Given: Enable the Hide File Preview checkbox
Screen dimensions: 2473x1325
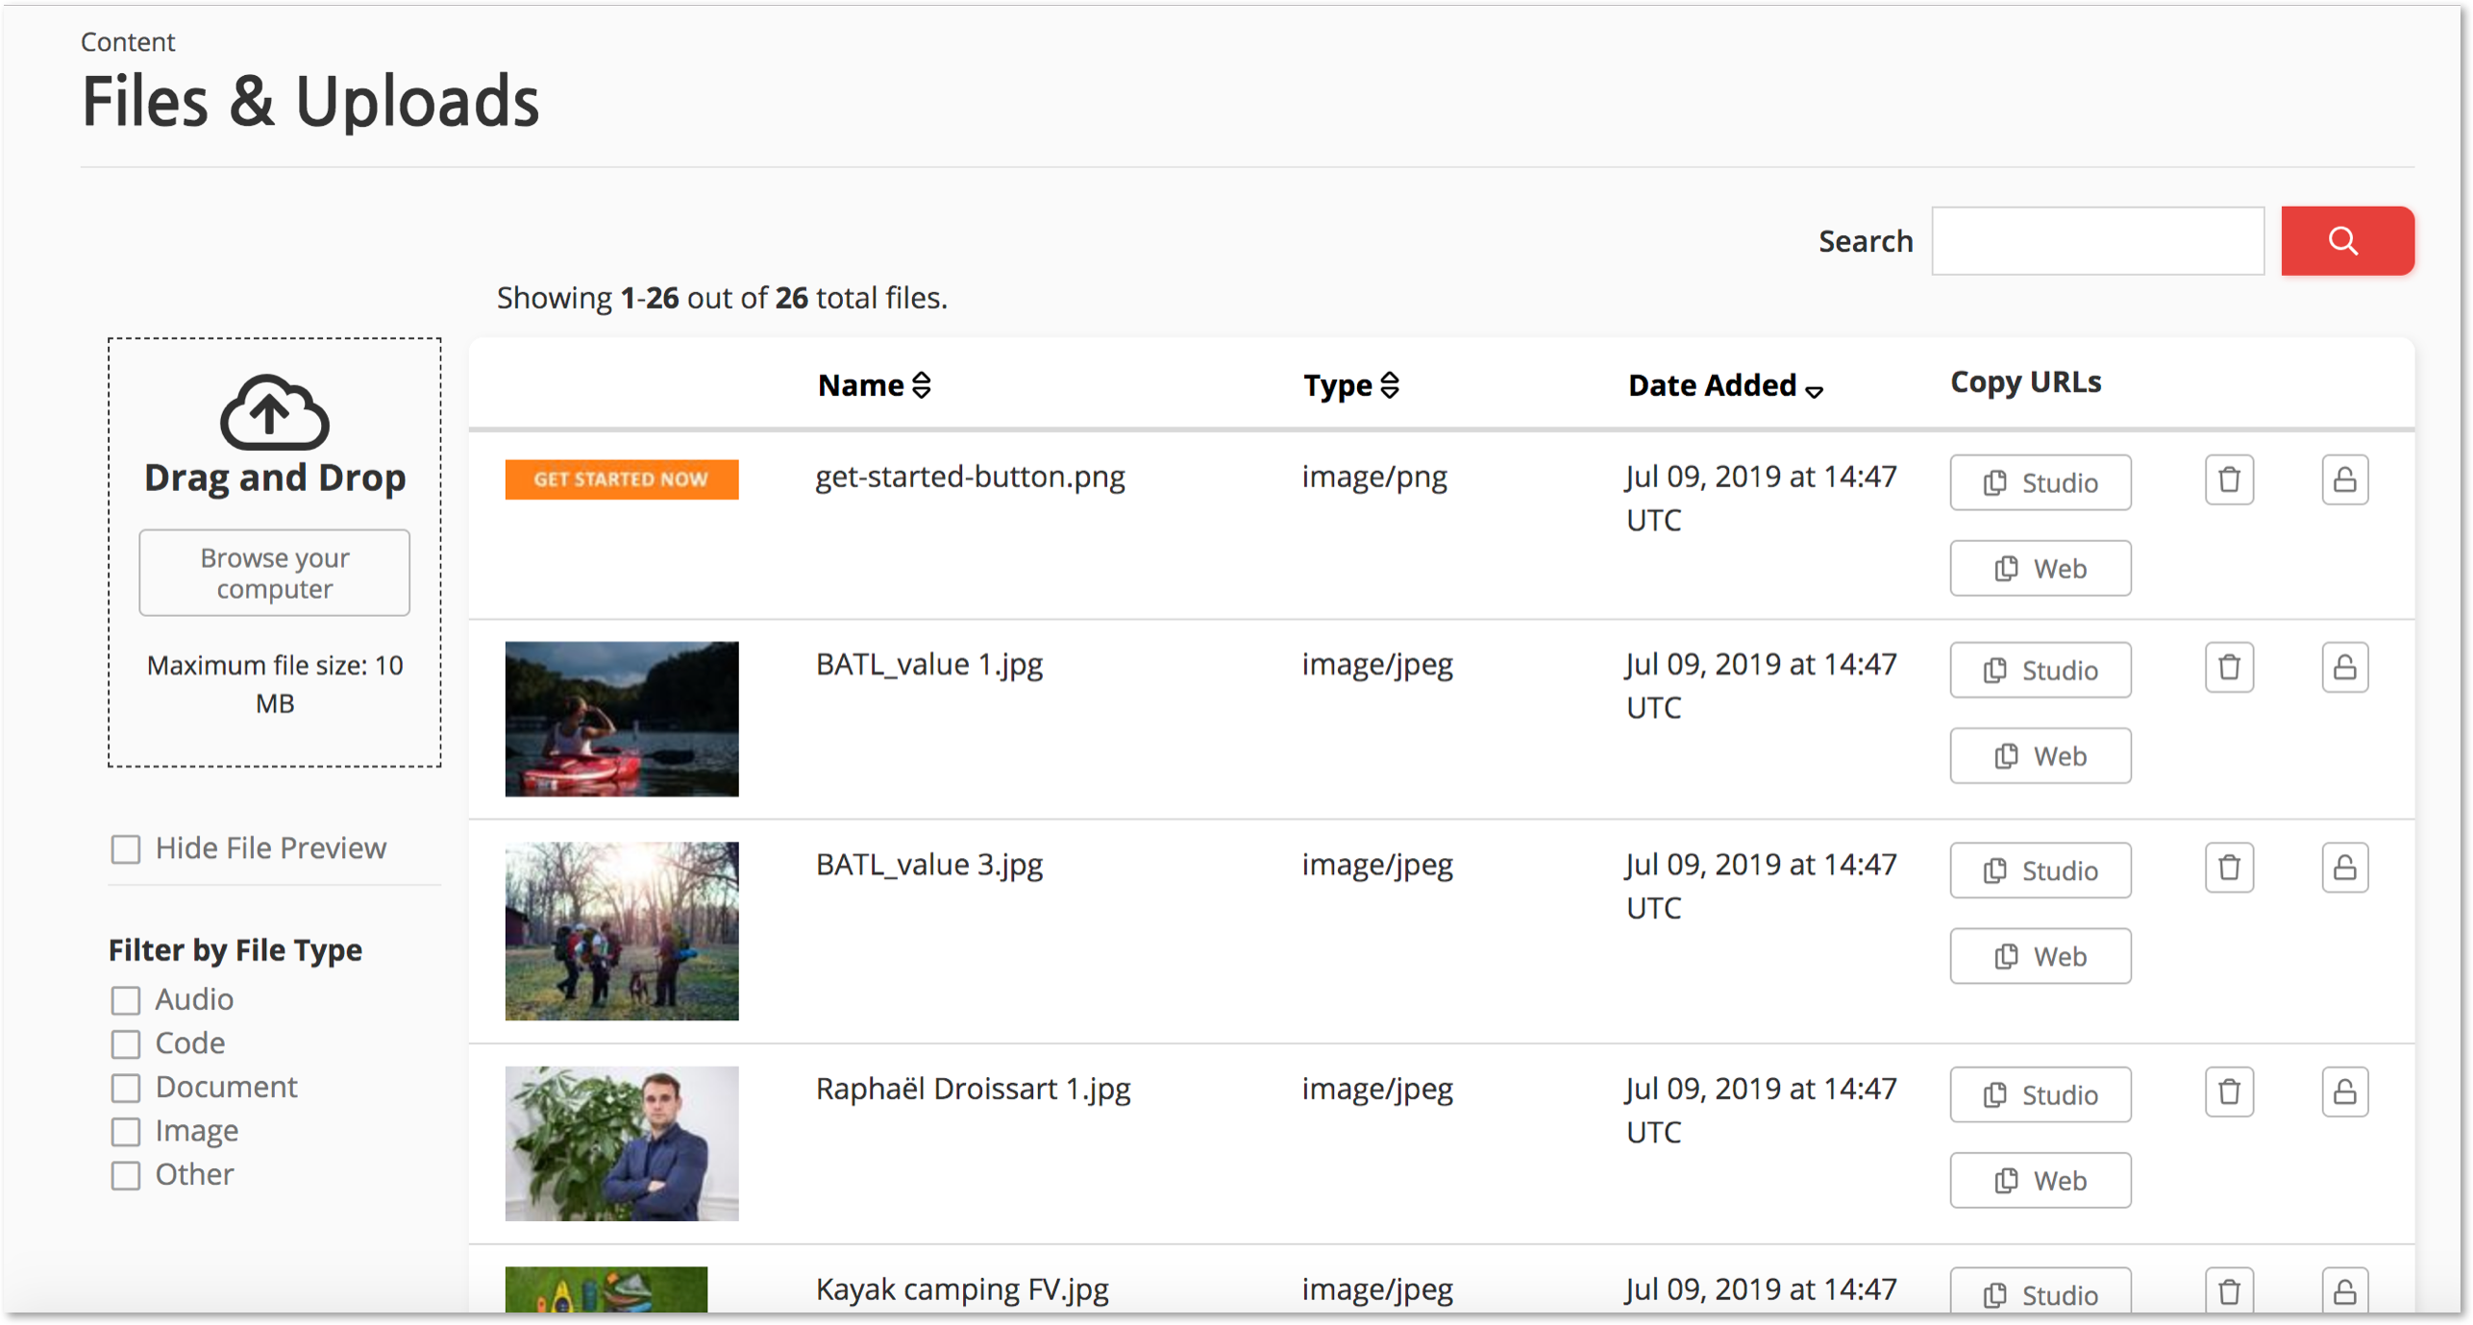Looking at the screenshot, I should pyautogui.click(x=126, y=848).
